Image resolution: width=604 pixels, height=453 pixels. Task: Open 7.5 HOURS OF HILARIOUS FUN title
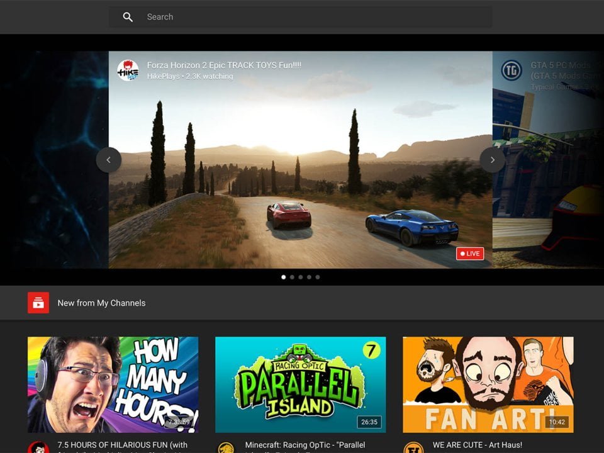[x=123, y=447]
